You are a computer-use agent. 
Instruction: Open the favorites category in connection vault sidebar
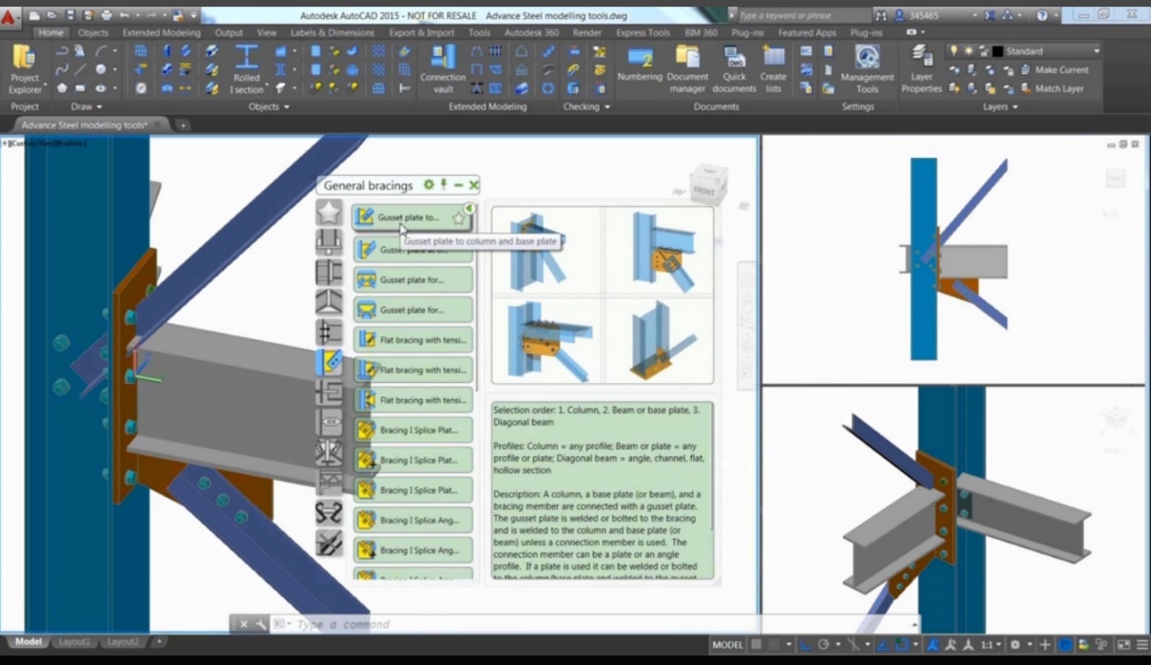(x=329, y=213)
